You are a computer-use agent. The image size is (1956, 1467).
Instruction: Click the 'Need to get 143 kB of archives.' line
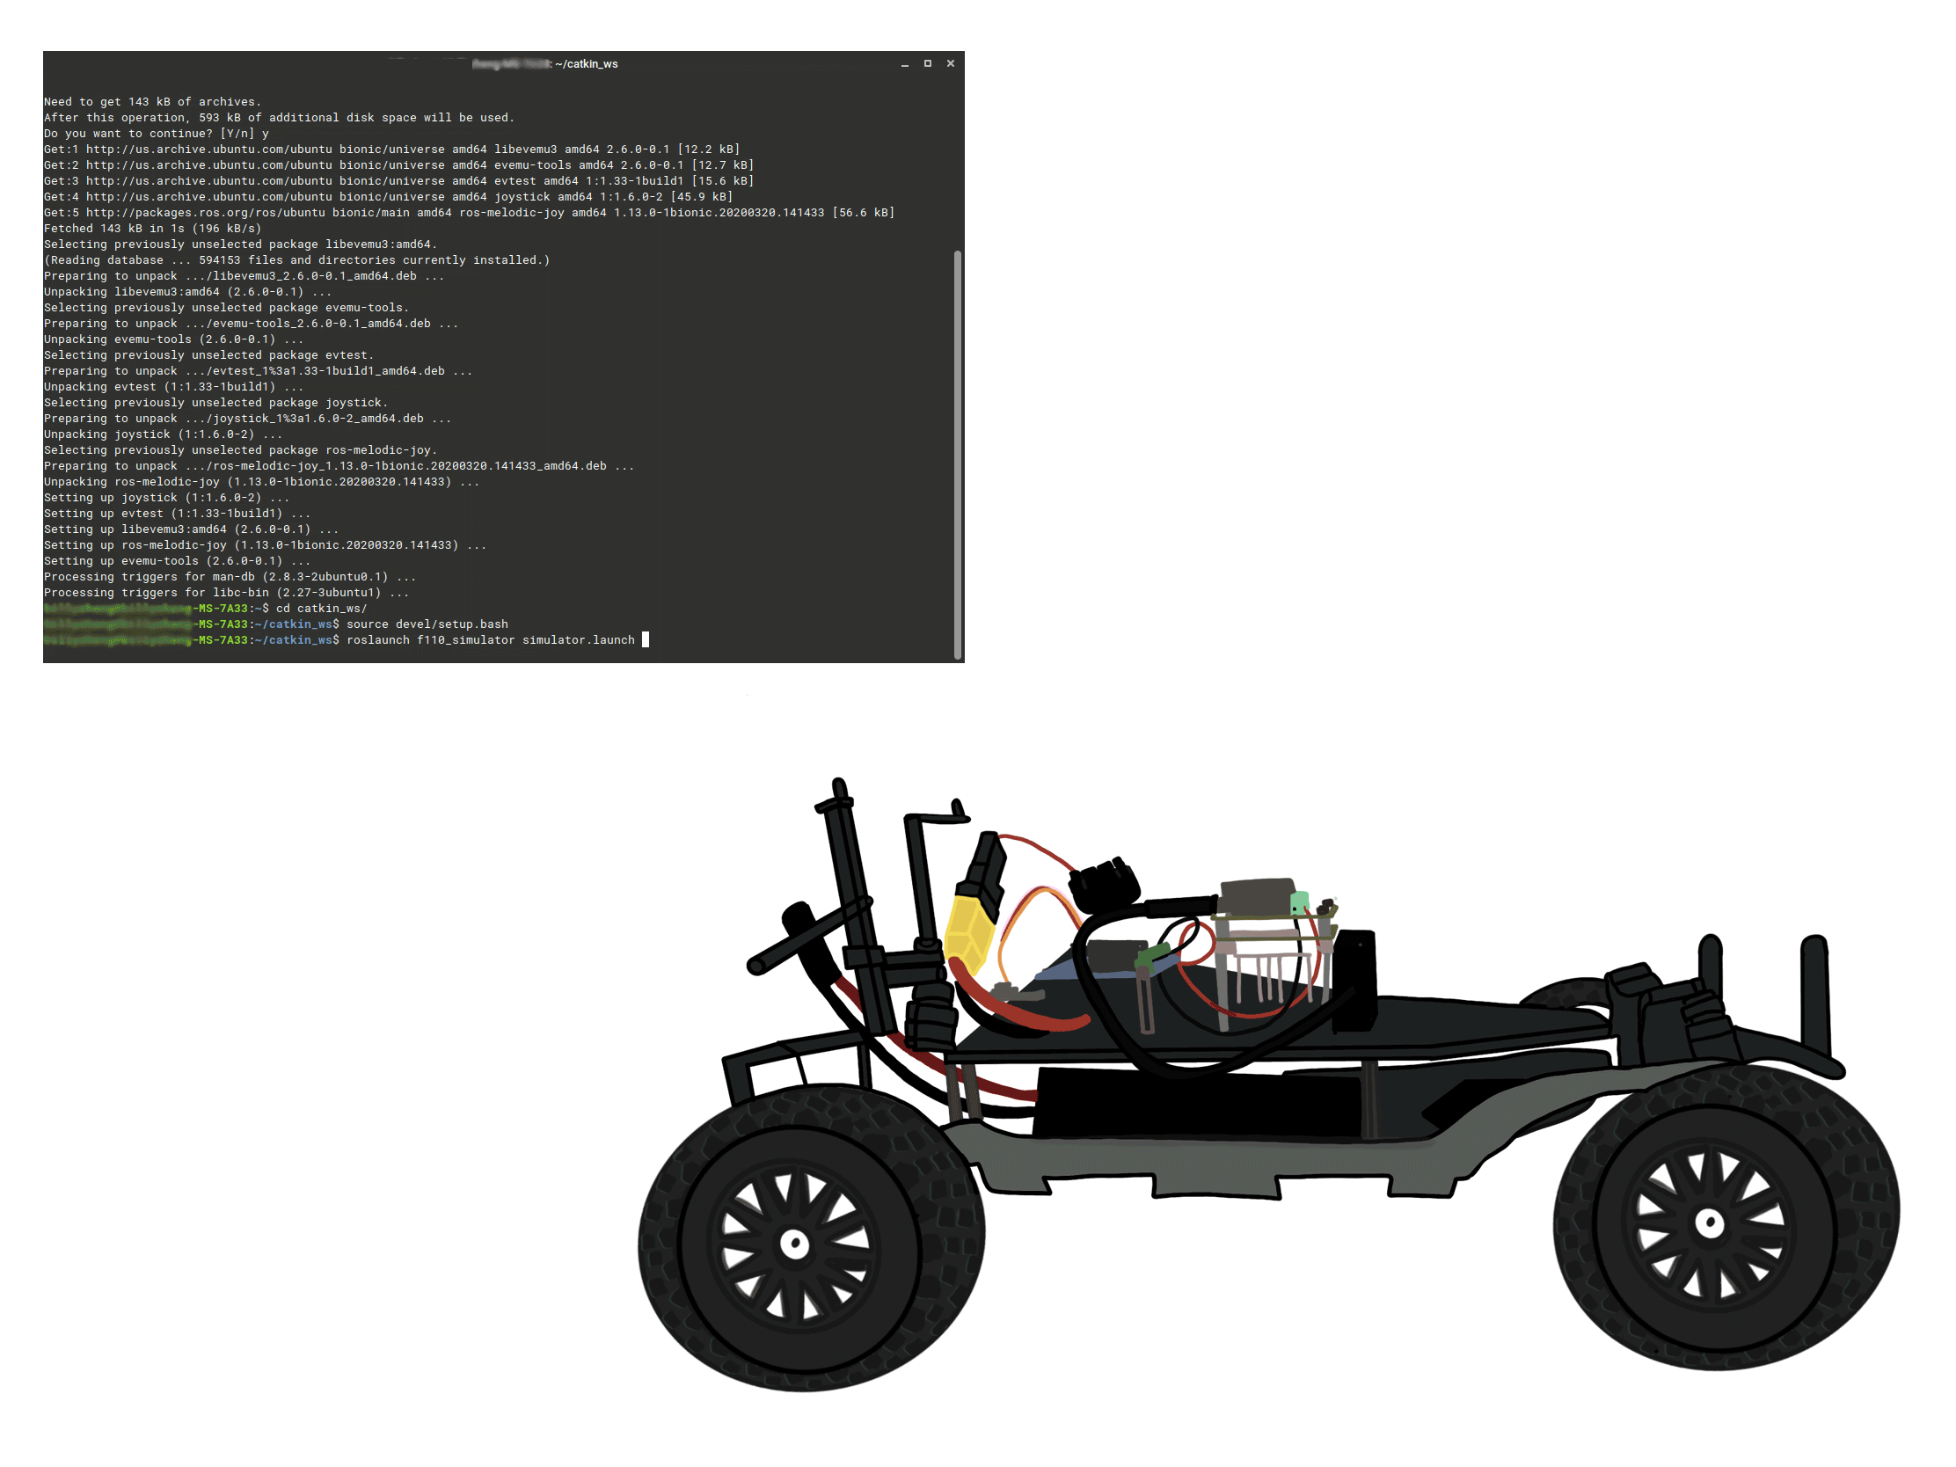click(152, 102)
